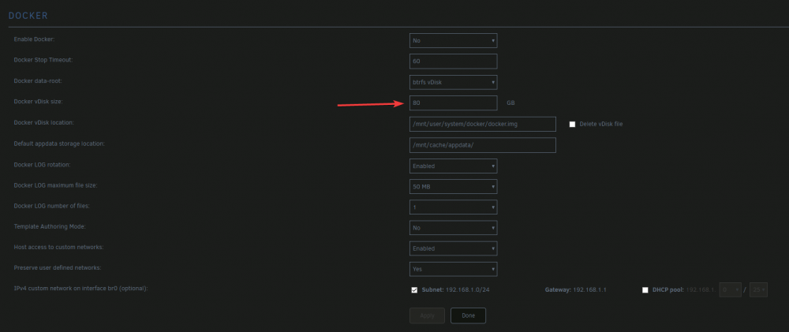The width and height of the screenshot is (789, 332).
Task: Open the Template Authoring Mode dropdown
Action: (x=453, y=228)
